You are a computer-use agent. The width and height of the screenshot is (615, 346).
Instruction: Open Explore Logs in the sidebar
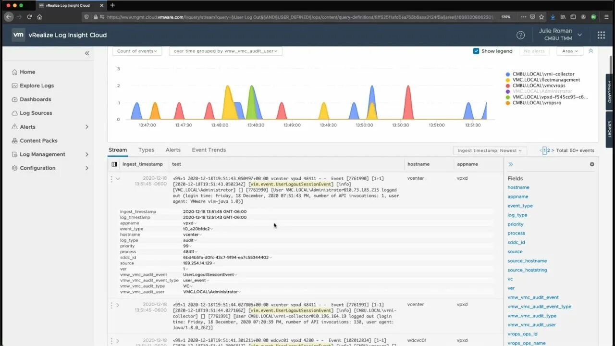pyautogui.click(x=37, y=86)
